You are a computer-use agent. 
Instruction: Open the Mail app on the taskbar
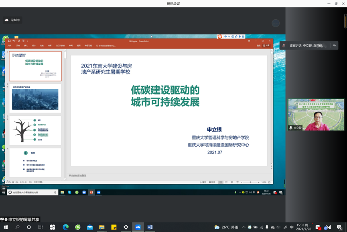click(89, 227)
